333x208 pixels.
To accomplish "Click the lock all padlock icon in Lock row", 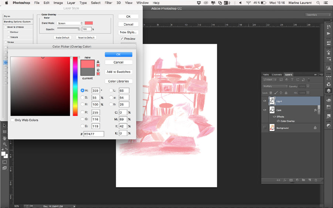I will click(286, 93).
